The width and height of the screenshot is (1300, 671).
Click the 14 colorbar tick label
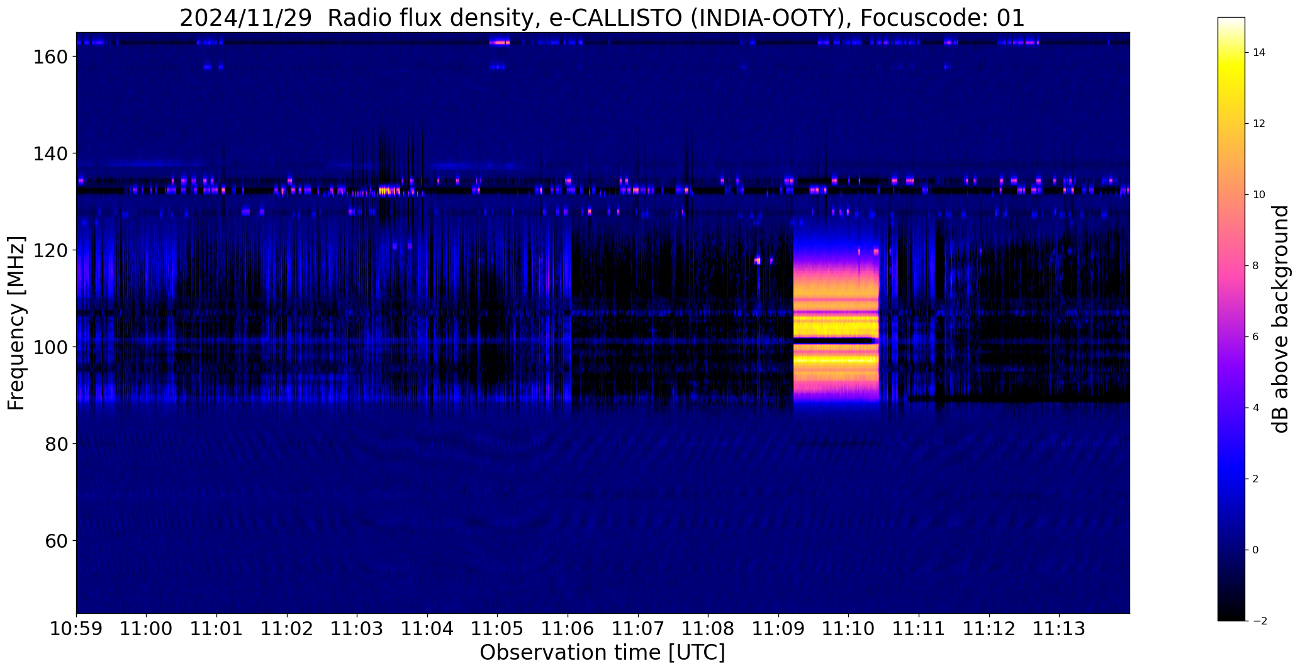click(1259, 53)
